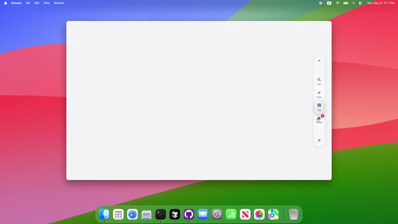Collapse the sidebar with the up chevron
Viewport: 398px width, 224px height.
click(319, 61)
